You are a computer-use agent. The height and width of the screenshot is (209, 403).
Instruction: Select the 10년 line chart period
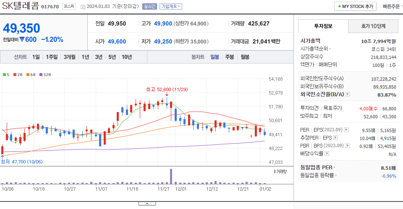(x=127, y=57)
